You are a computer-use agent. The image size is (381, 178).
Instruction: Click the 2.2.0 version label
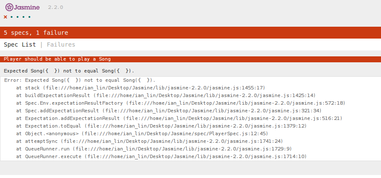[56, 7]
